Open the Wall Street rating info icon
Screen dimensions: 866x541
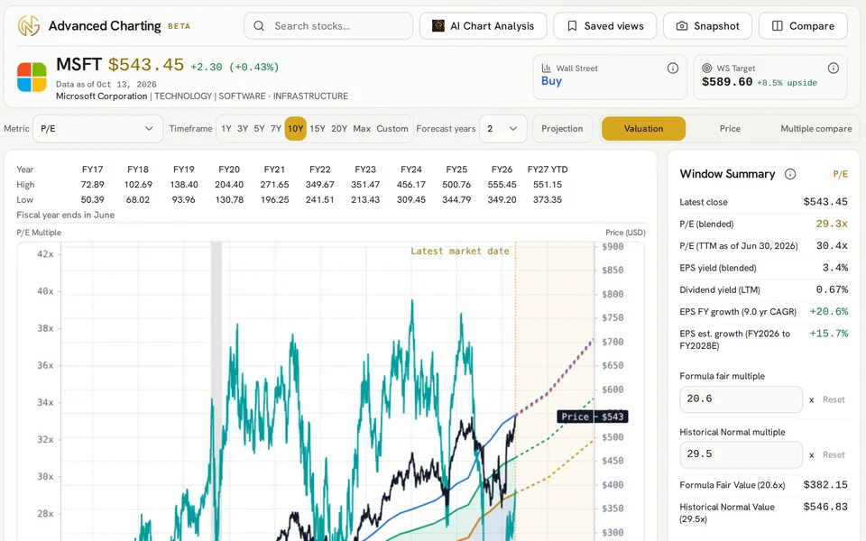673,68
